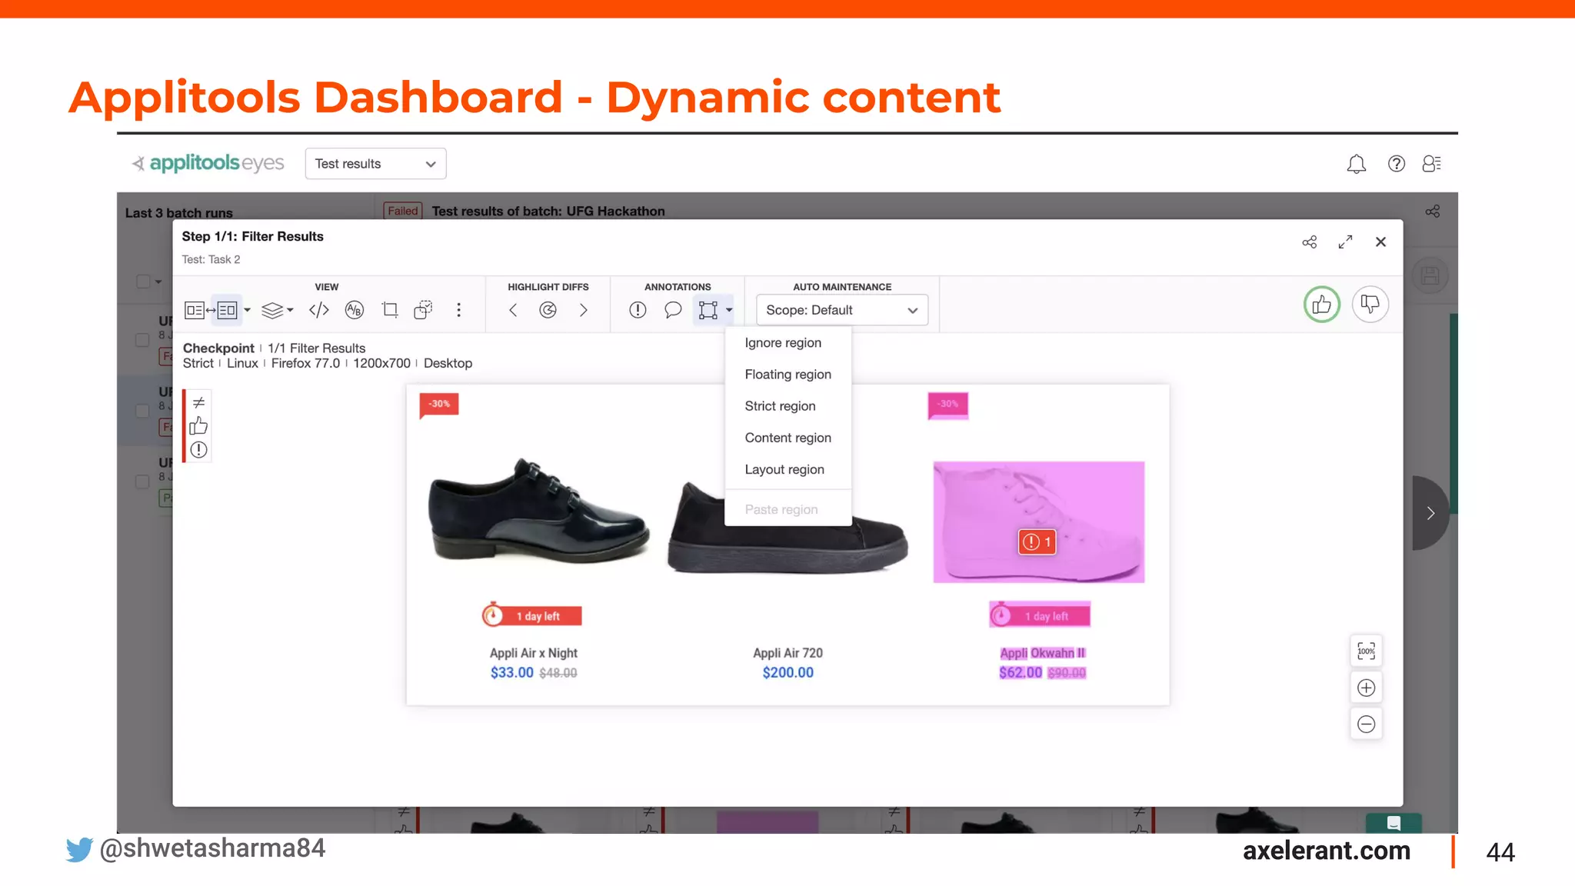Choose Floating region from menu
The width and height of the screenshot is (1575, 886).
click(x=787, y=375)
